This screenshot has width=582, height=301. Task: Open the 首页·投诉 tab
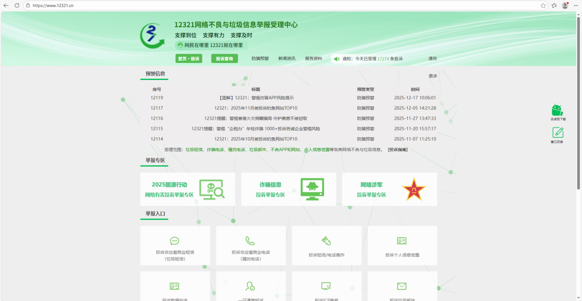(188, 59)
